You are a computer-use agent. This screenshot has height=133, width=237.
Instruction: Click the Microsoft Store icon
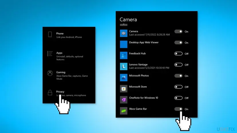pos(124,89)
